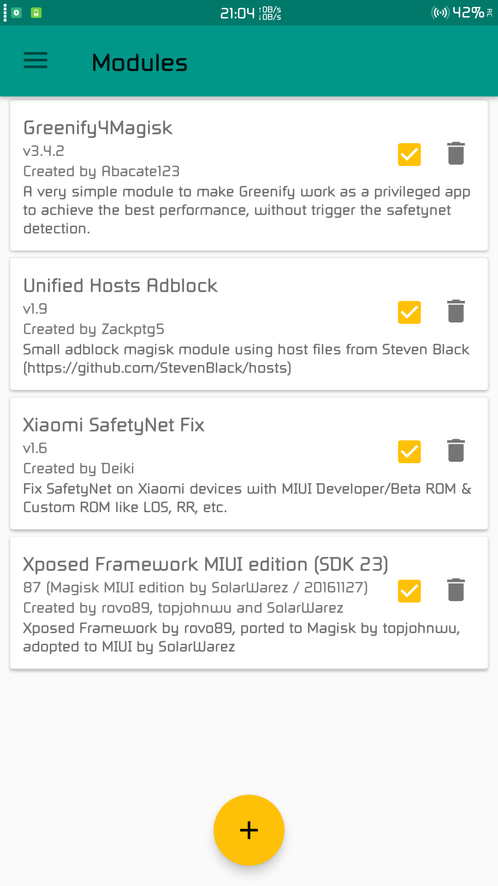498x886 pixels.
Task: Expand the Xiaomi SafetyNet Fix description
Action: coord(246,498)
